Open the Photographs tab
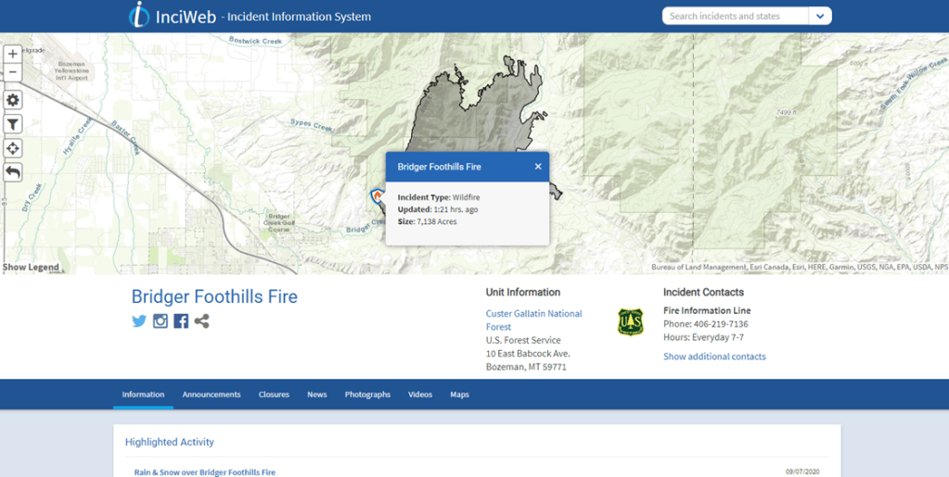The image size is (949, 477). pos(367,395)
